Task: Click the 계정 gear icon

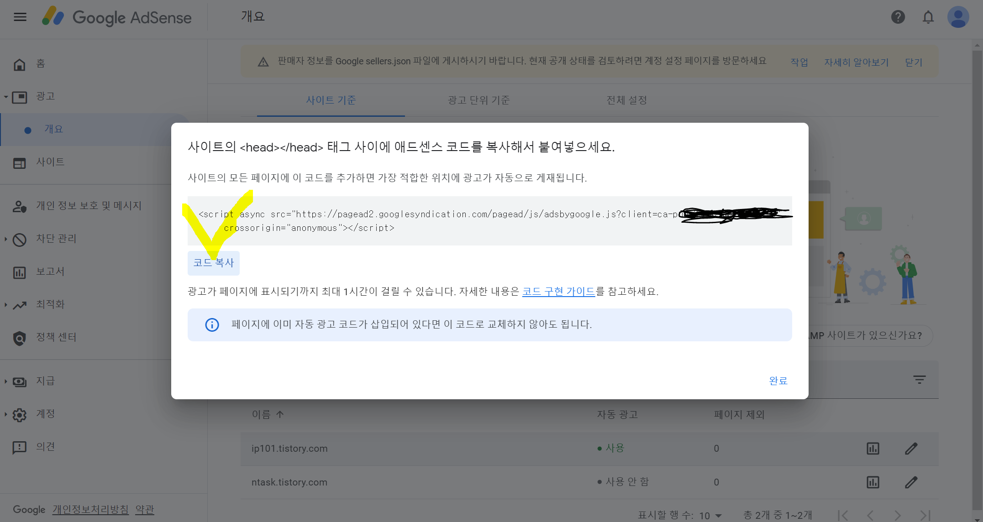Action: click(19, 415)
